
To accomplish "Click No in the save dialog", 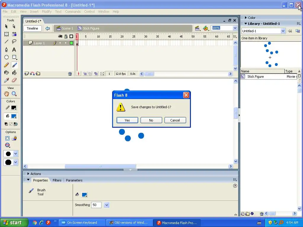I will 151,120.
